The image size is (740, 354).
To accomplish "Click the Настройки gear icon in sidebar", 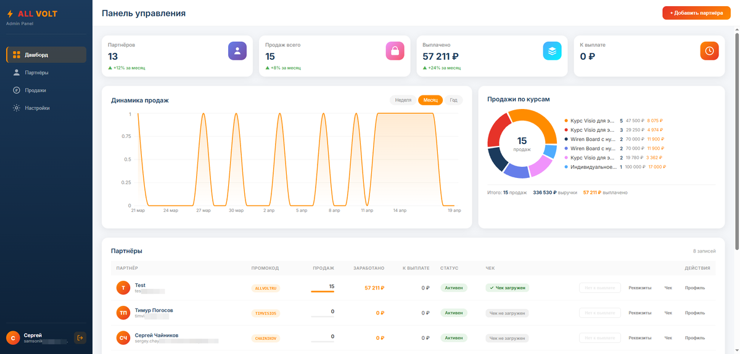I will 17,108.
